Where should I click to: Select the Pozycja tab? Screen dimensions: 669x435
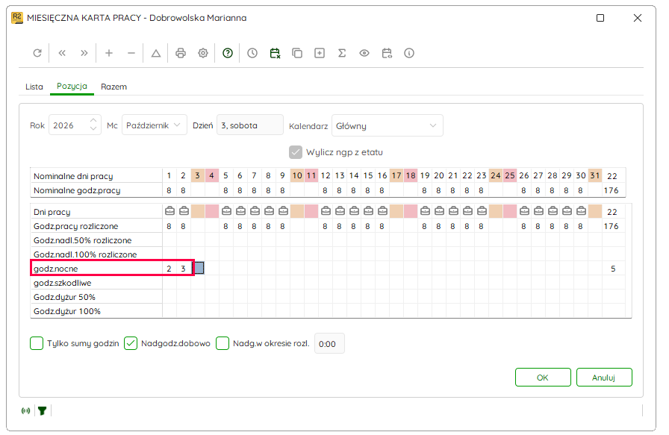(x=72, y=86)
